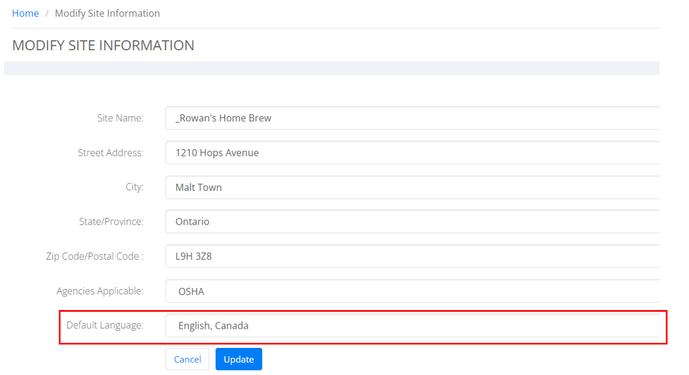
Task: Click the 'City:' label
Action: [135, 187]
